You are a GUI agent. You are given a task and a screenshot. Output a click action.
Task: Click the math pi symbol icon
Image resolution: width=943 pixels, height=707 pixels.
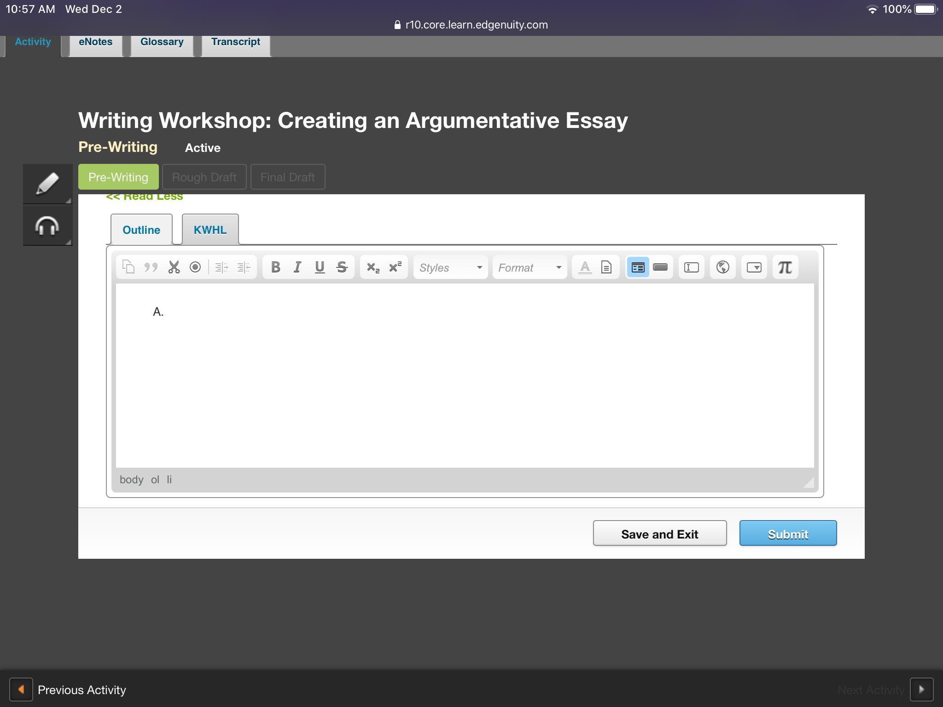pos(785,267)
